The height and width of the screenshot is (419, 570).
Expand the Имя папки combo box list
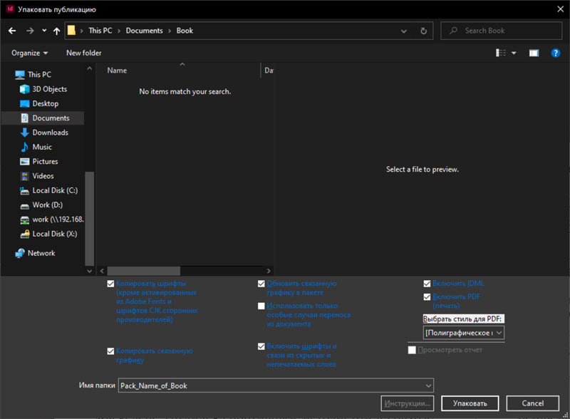click(427, 386)
